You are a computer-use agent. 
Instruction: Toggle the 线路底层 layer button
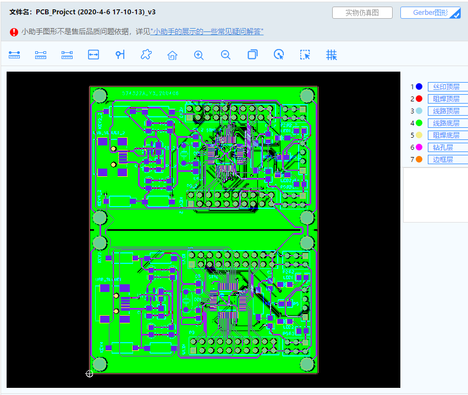click(448, 123)
